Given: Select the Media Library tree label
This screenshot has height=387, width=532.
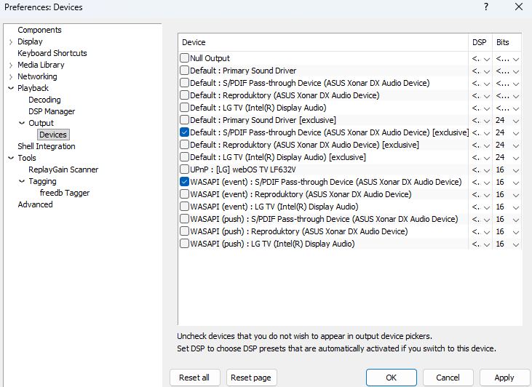Looking at the screenshot, I should 41,65.
